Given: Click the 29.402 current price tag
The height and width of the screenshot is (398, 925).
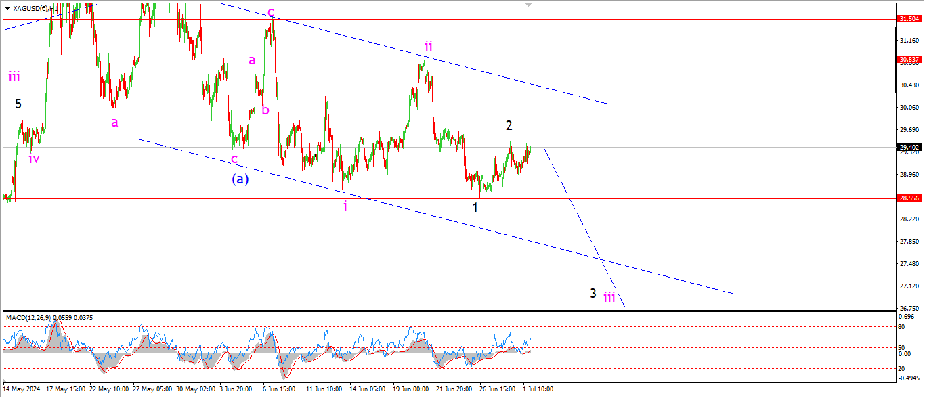Looking at the screenshot, I should 908,147.
